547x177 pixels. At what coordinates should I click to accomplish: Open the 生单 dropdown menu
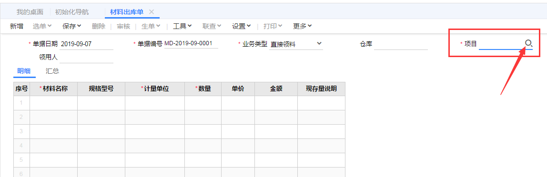pos(151,26)
